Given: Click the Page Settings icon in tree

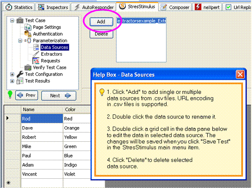Looking at the screenshot, I should [x=28, y=27].
